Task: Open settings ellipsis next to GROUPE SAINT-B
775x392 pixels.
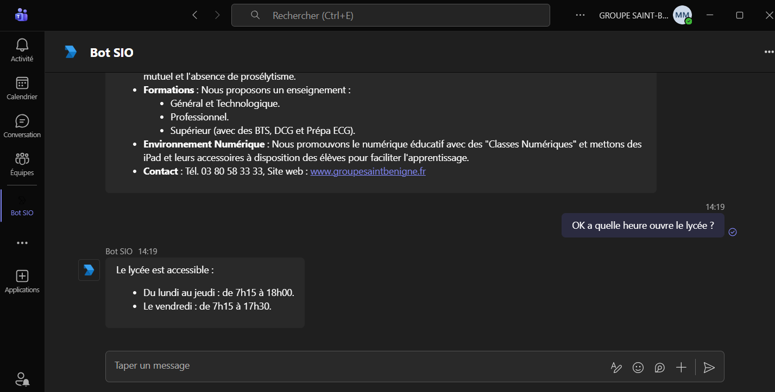Action: click(x=581, y=16)
